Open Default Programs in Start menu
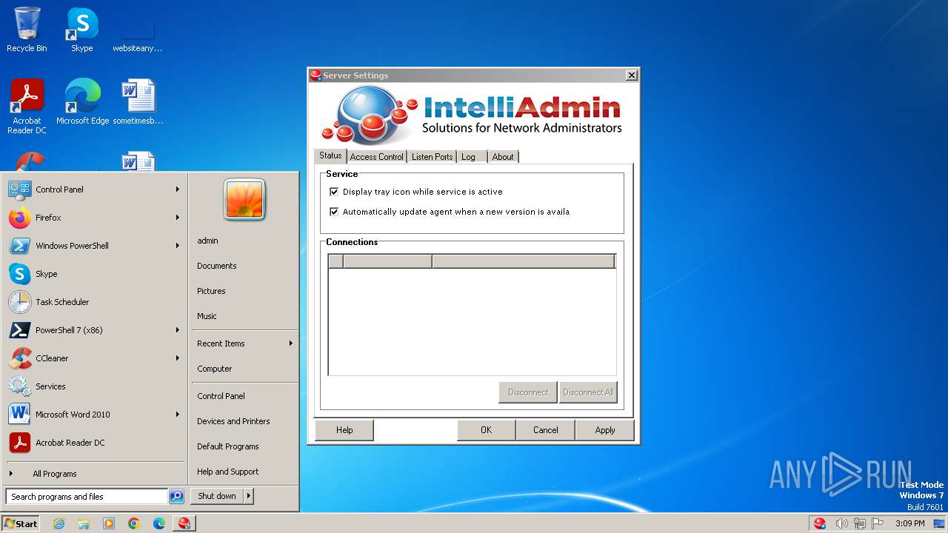Screen dimensions: 948x533 click(x=244, y=446)
